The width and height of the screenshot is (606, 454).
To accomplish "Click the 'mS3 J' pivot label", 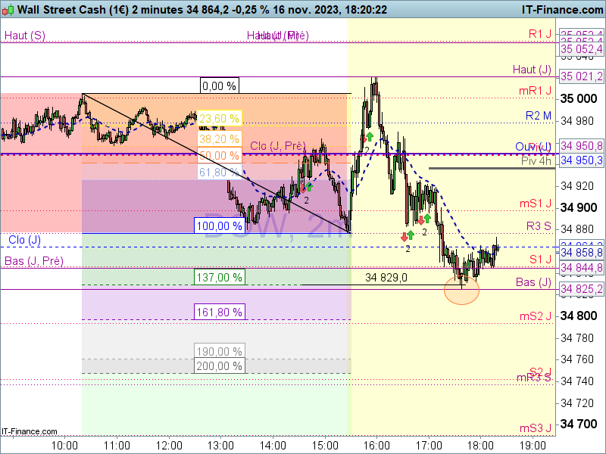I will pos(536,428).
